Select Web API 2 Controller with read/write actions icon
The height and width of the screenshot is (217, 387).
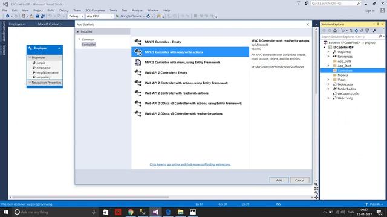point(138,93)
